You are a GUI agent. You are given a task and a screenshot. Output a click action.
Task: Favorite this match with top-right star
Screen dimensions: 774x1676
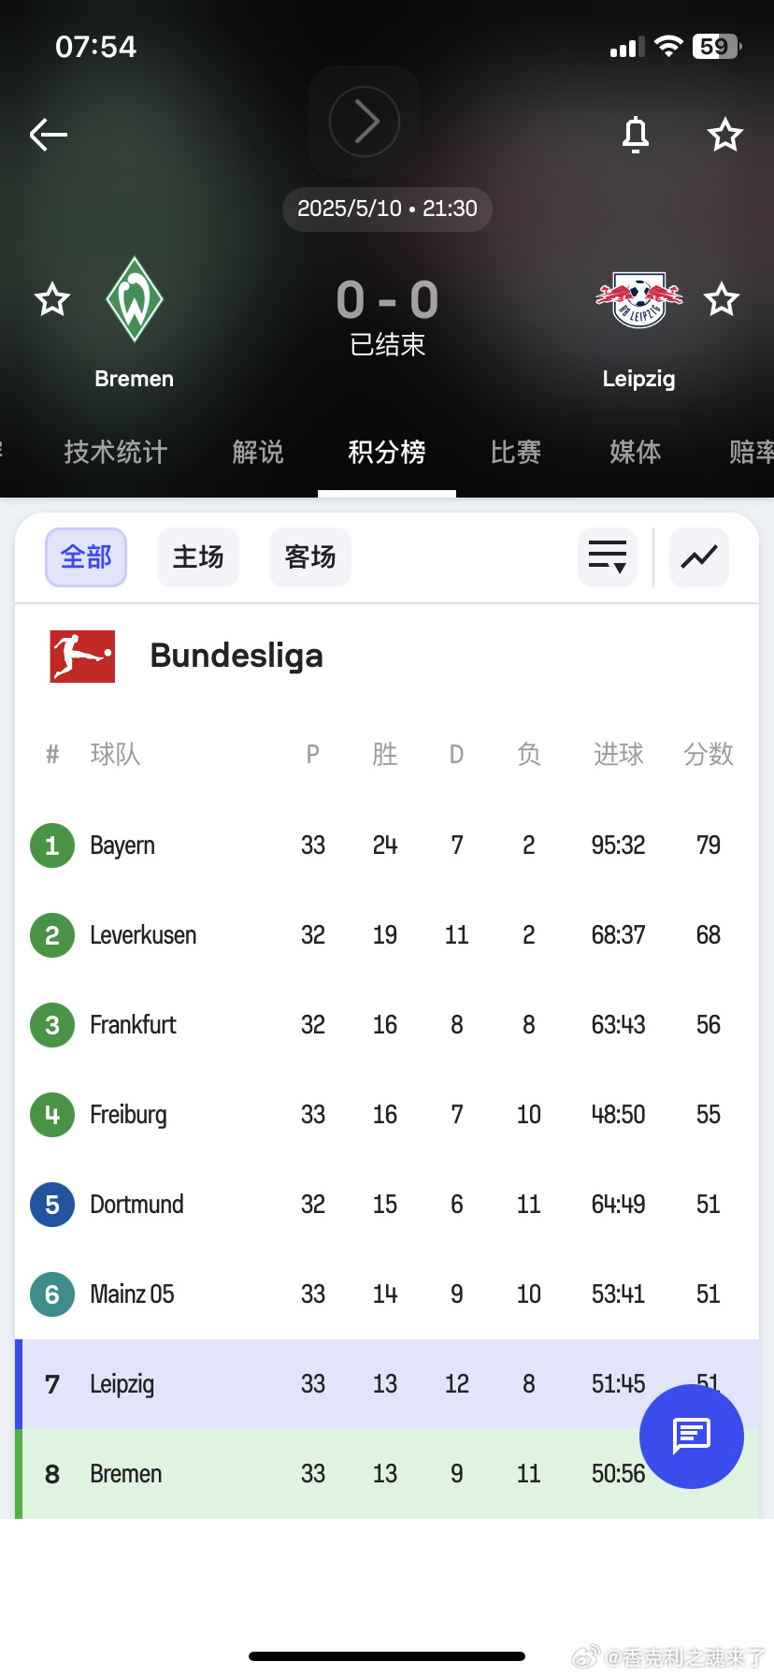(724, 135)
